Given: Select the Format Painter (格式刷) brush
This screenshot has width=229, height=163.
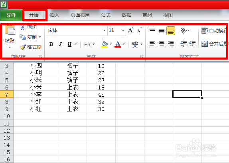Looking at the screenshot, I should click(31, 47).
